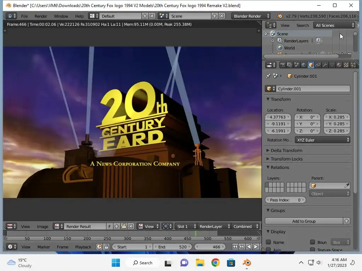Open the Help menu
The image size is (362, 271).
click(79, 16)
